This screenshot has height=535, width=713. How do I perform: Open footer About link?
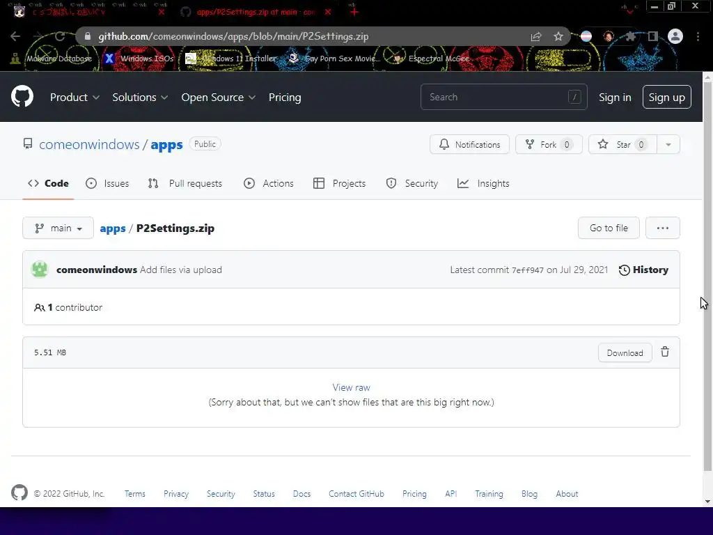point(567,494)
